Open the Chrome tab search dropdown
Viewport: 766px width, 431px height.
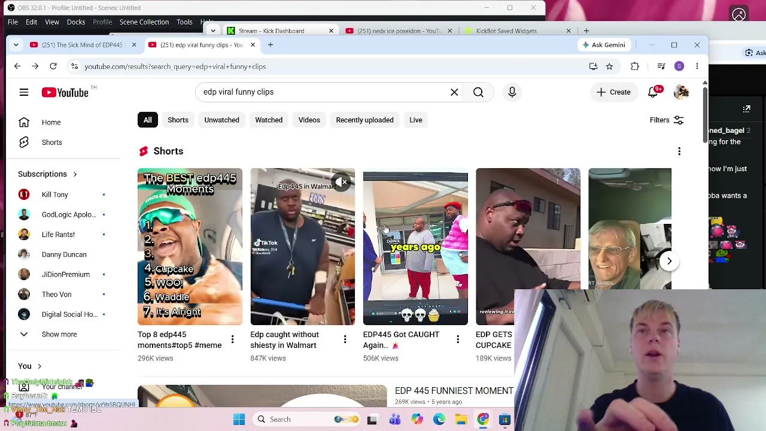pyautogui.click(x=16, y=45)
